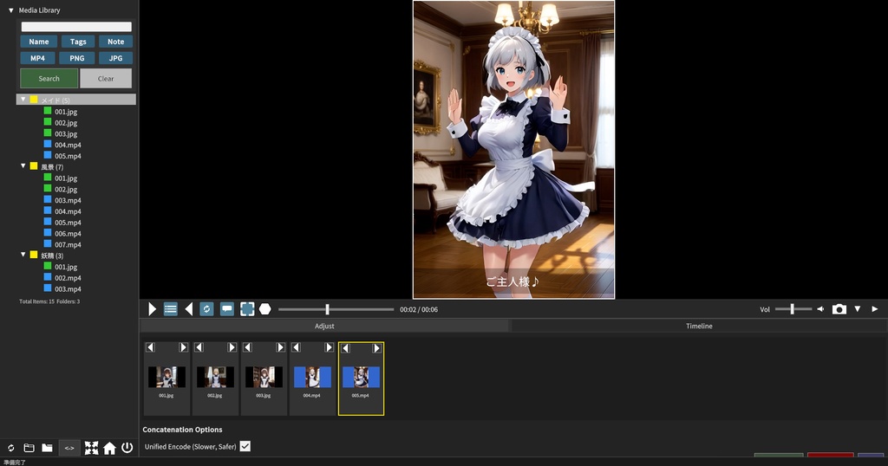Switch to the Adjust tab
The height and width of the screenshot is (466, 888).
click(x=324, y=326)
